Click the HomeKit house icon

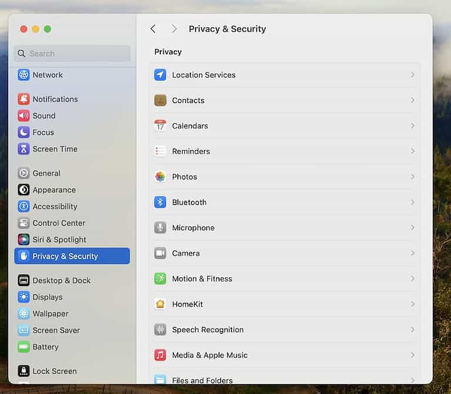coord(160,304)
